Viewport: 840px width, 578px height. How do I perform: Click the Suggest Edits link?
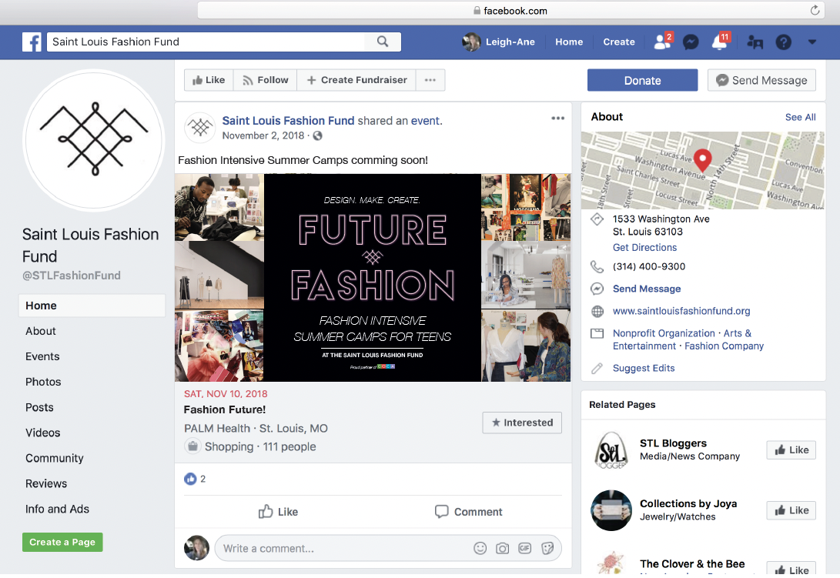pos(644,368)
